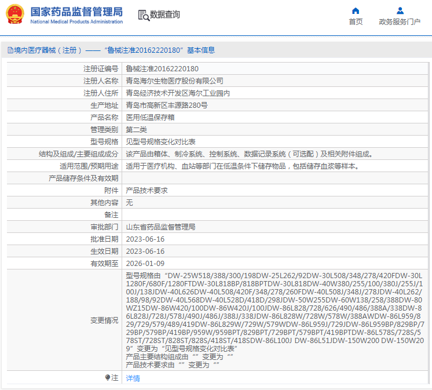Image resolution: width=432 pixels, height=390 pixels.
Task: Click 数据查询 label in header
Action: [164, 14]
